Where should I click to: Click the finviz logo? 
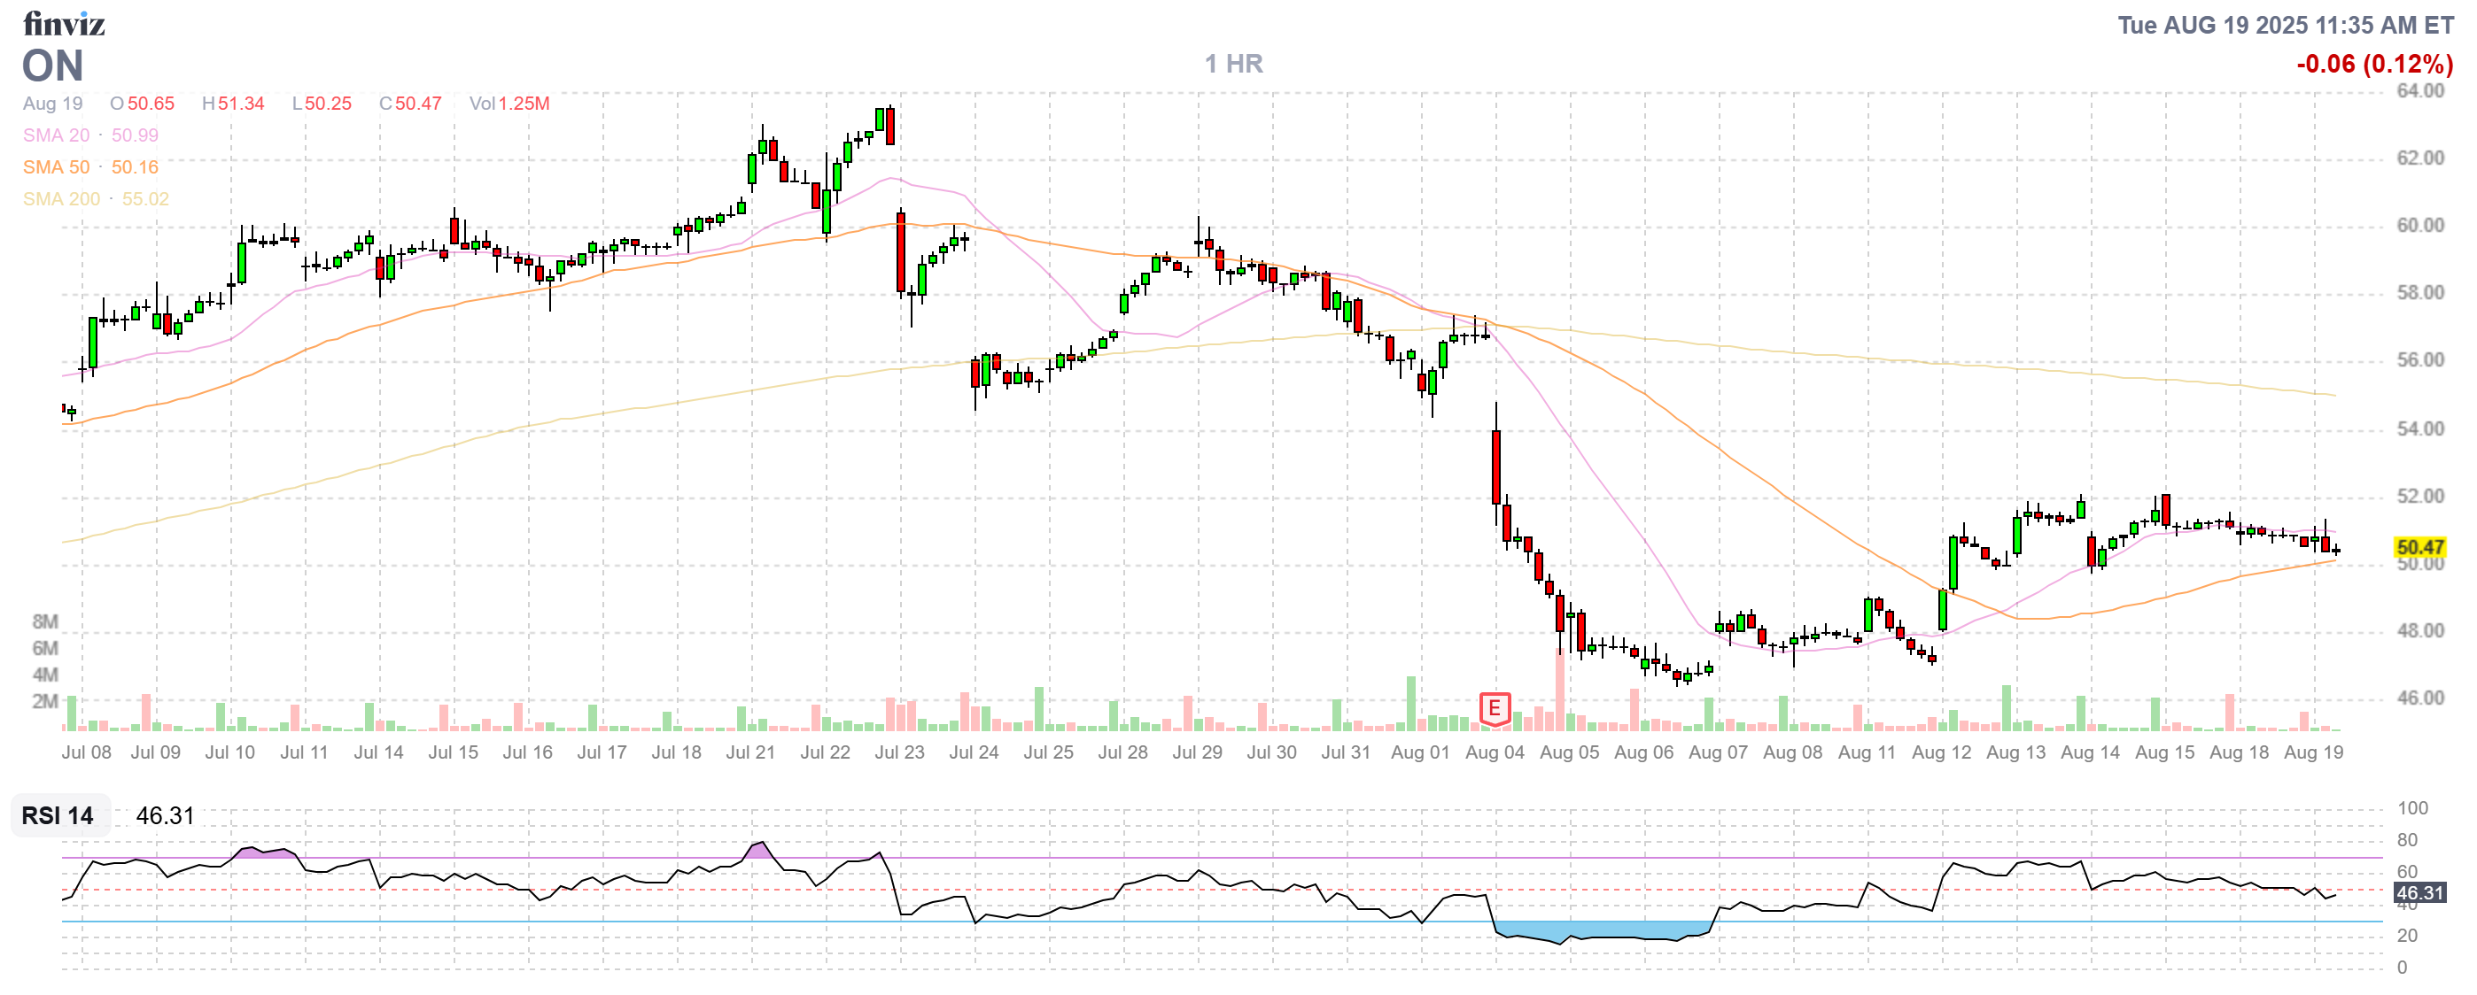[x=64, y=23]
